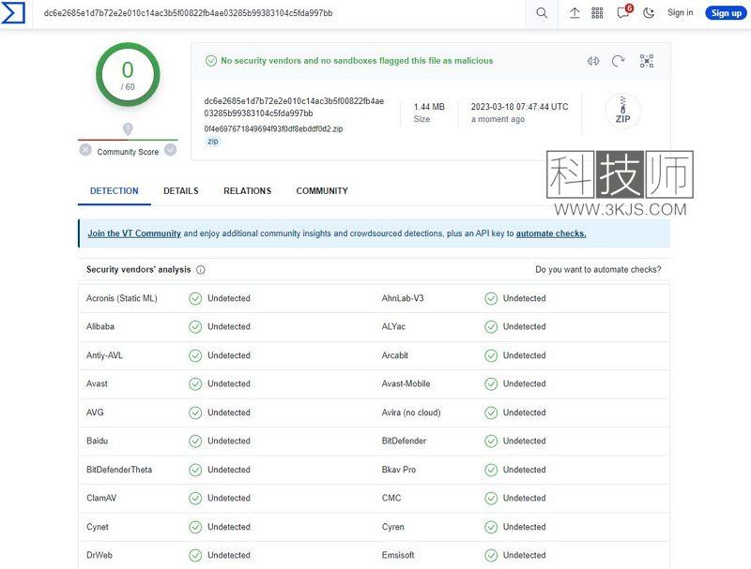Switch to the RELATIONS tab
The image size is (751, 569).
pyautogui.click(x=247, y=191)
